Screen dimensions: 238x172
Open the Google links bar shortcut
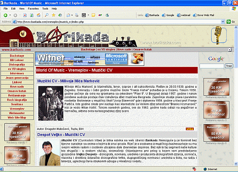coord(168,15)
